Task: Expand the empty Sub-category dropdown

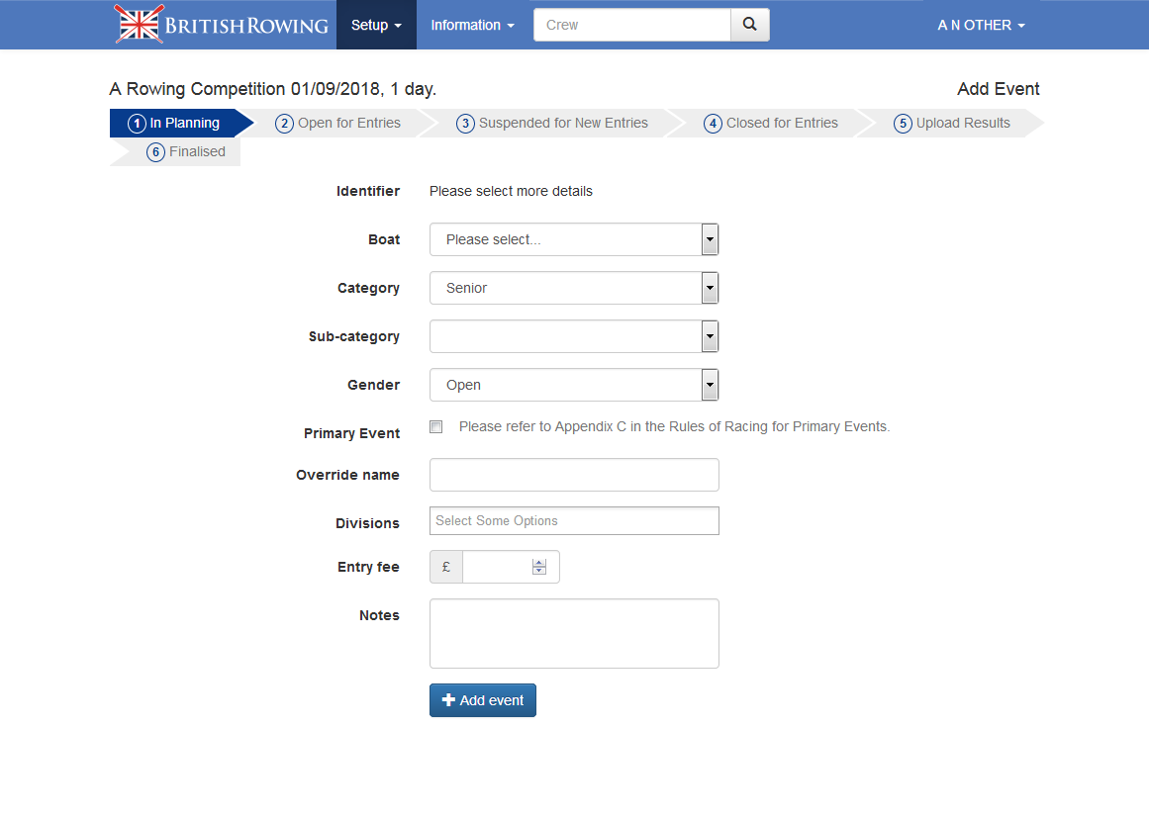Action: tap(573, 336)
